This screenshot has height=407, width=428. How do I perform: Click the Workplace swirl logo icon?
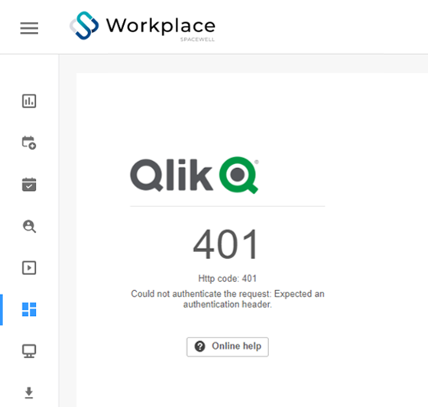[84, 25]
